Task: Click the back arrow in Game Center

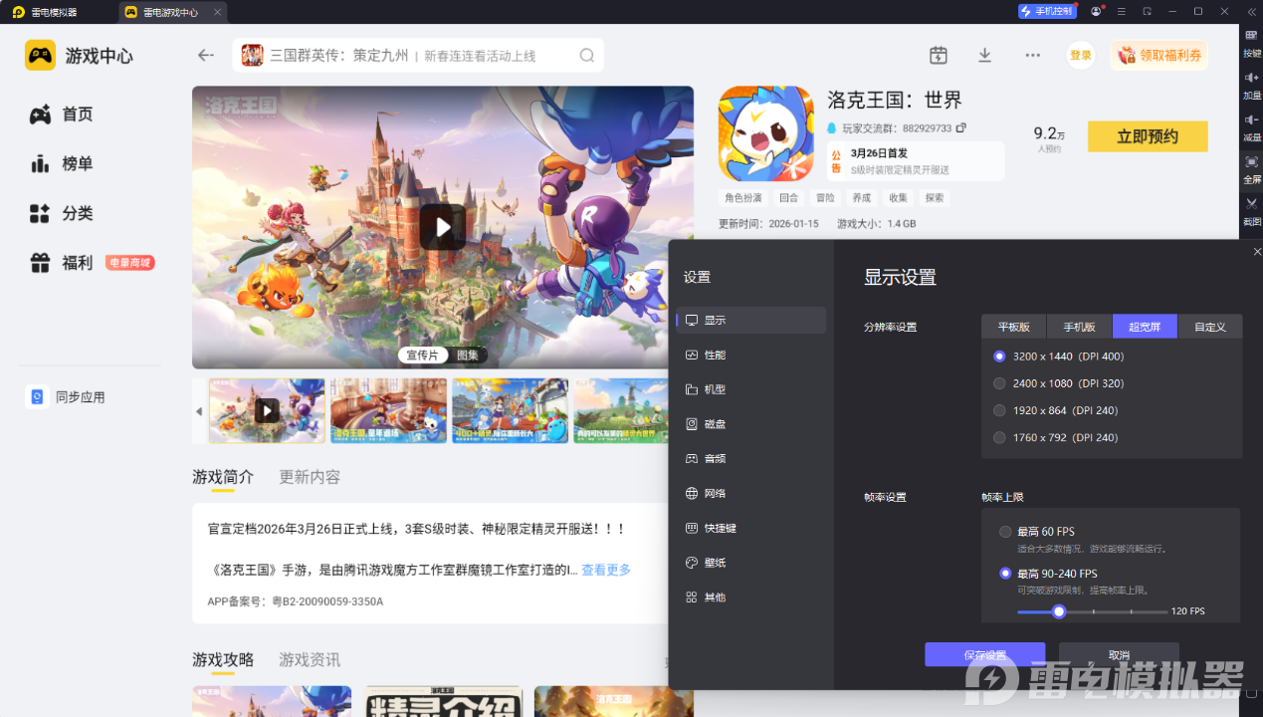Action: coord(206,56)
